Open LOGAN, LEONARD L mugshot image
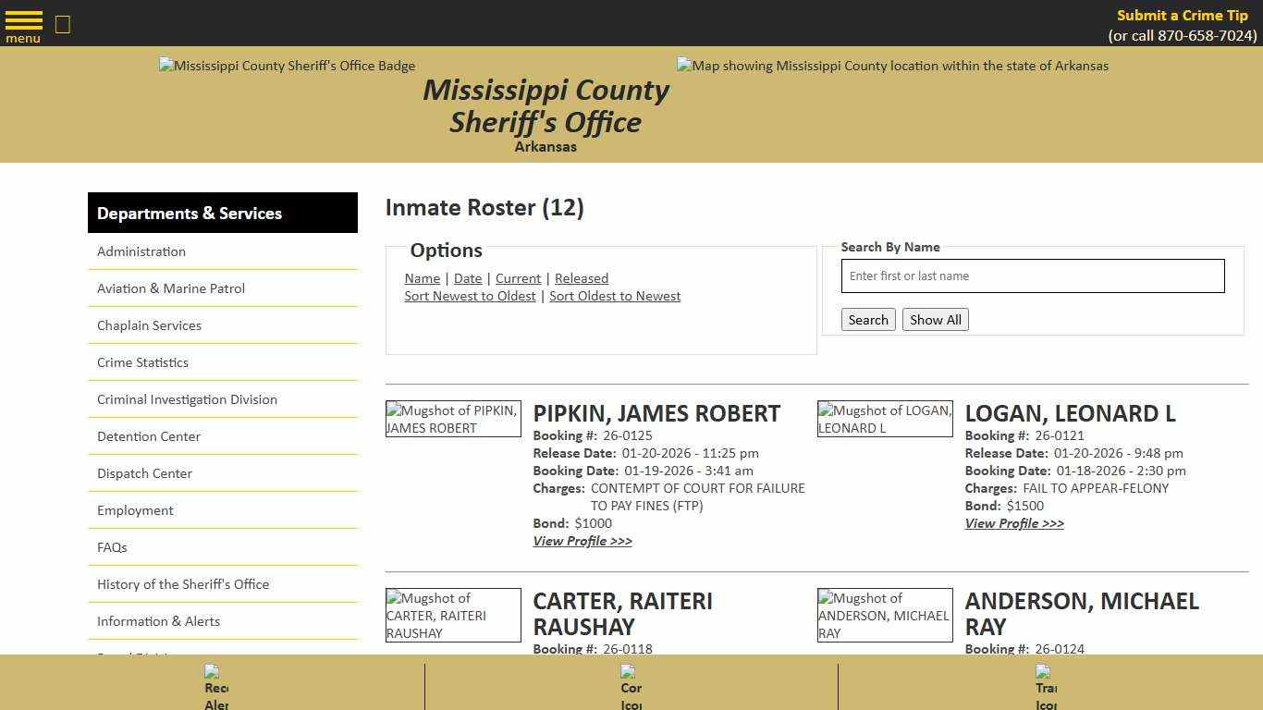1263x710 pixels. (x=885, y=418)
